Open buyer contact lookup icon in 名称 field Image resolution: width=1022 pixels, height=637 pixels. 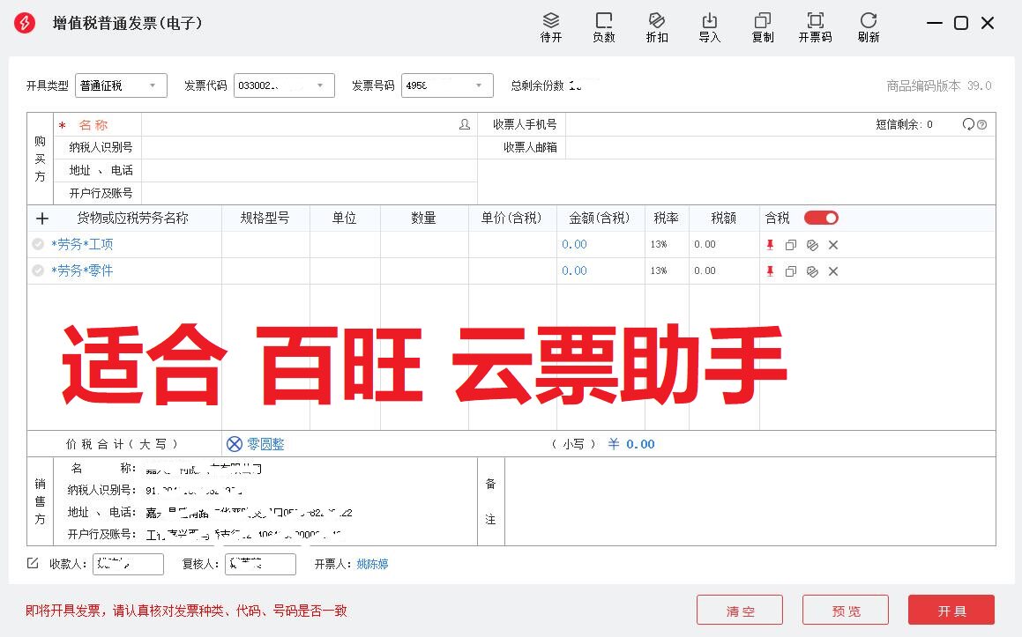pyautogui.click(x=465, y=124)
